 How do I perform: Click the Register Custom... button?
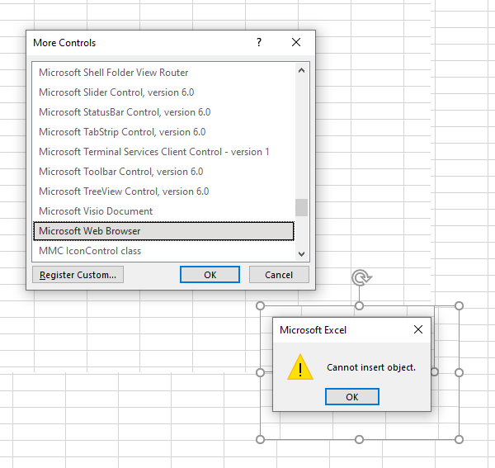click(x=78, y=275)
